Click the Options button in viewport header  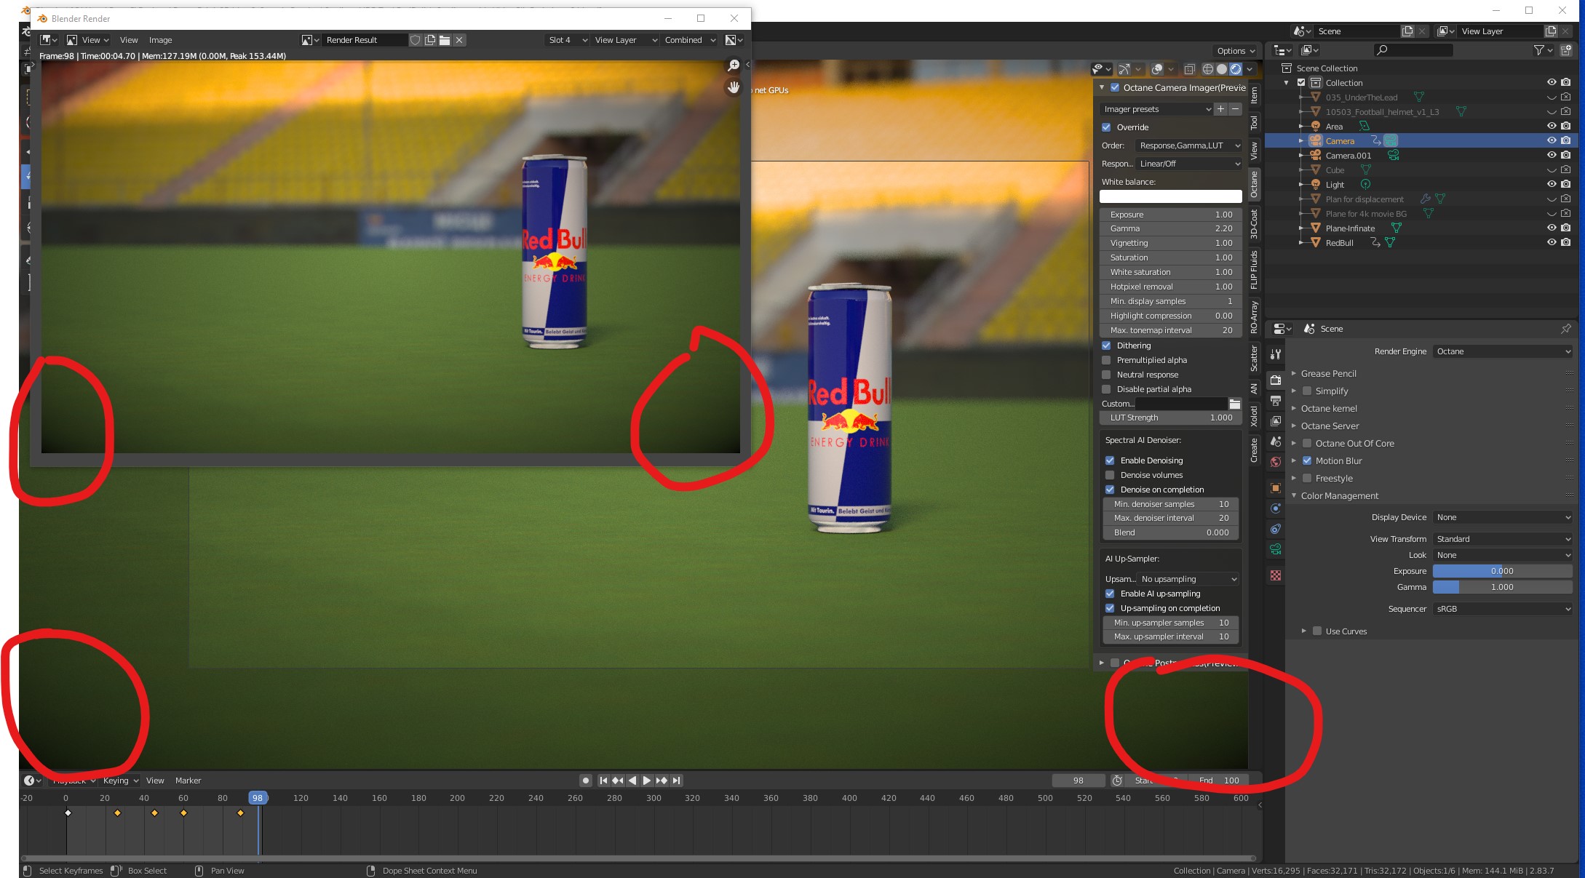pos(1236,51)
